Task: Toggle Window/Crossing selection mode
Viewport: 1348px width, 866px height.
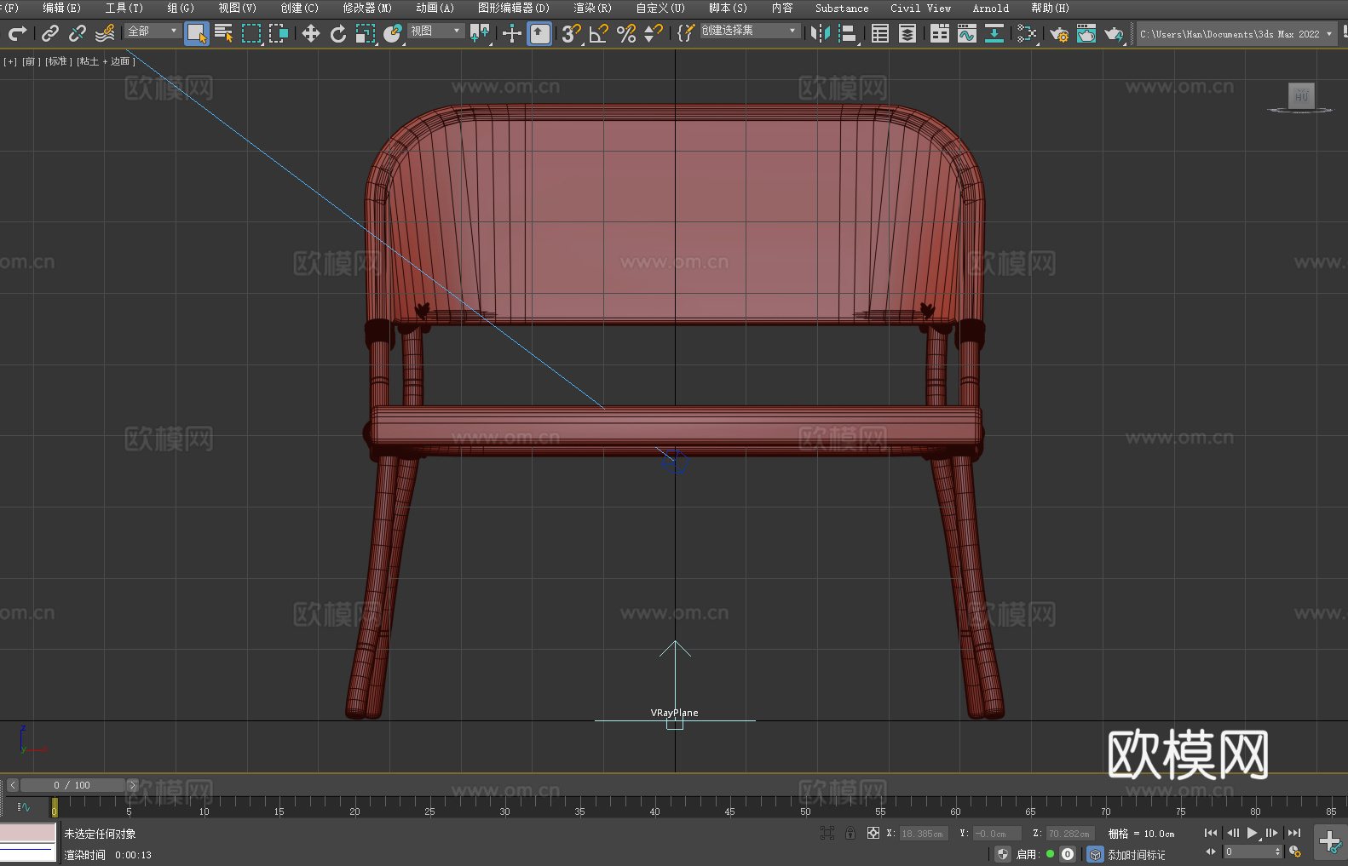Action: tap(279, 33)
